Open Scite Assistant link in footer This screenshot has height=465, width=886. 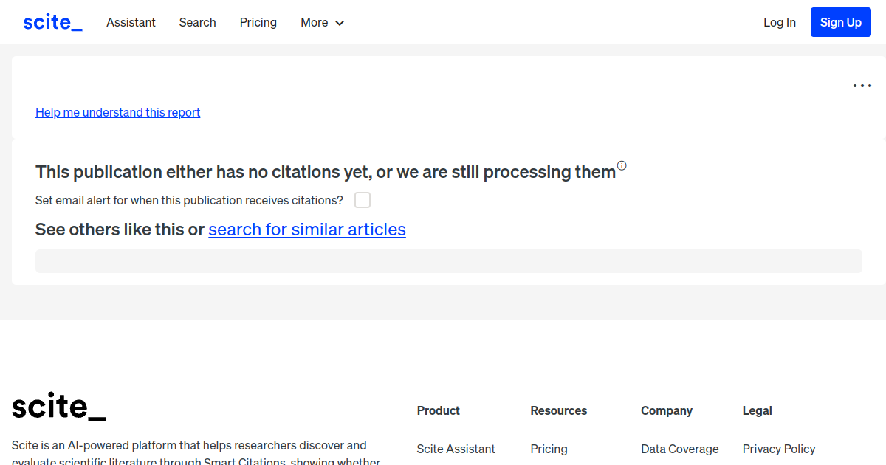456,449
